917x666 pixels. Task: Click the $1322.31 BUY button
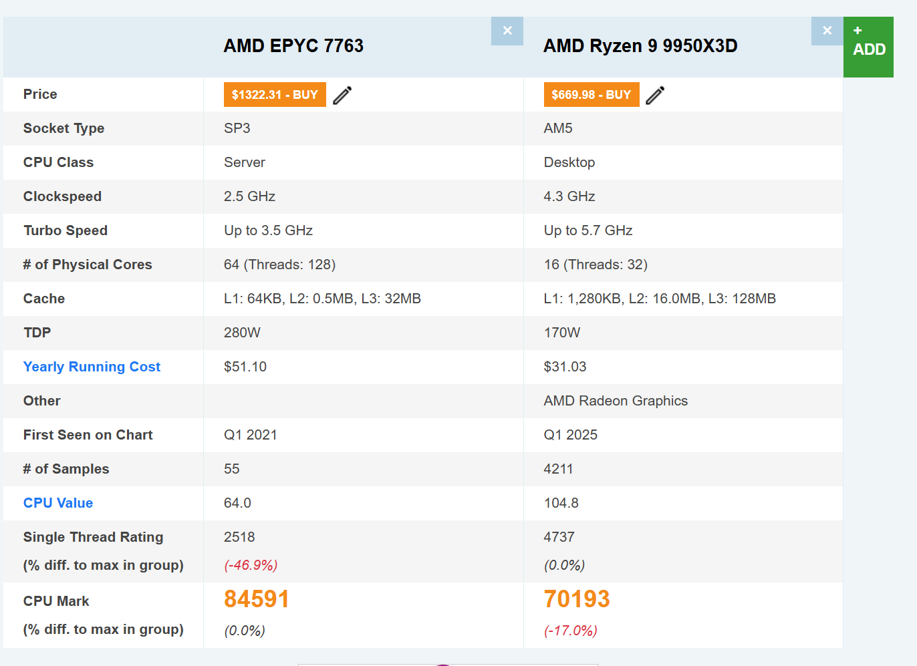275,94
